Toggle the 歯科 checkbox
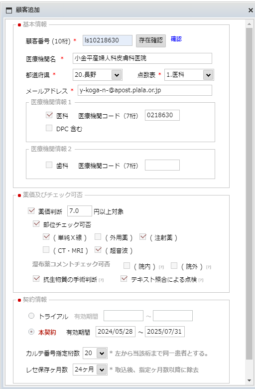 tap(49, 165)
